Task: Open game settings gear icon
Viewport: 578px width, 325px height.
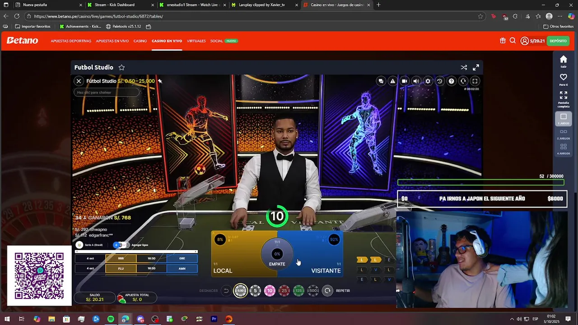Action: pos(428,81)
